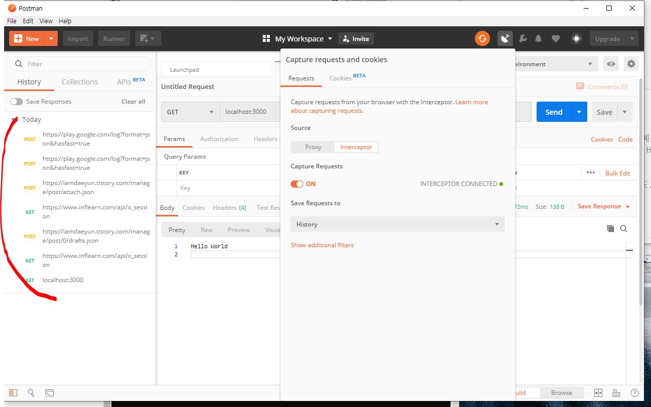Click the new window icon button

148,38
